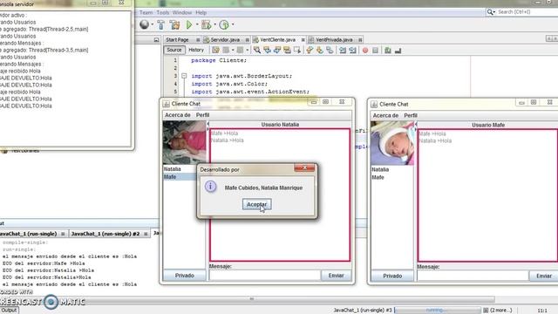Click the Find Selection magnifier icon
The image size is (558, 314).
pyautogui.click(x=257, y=51)
